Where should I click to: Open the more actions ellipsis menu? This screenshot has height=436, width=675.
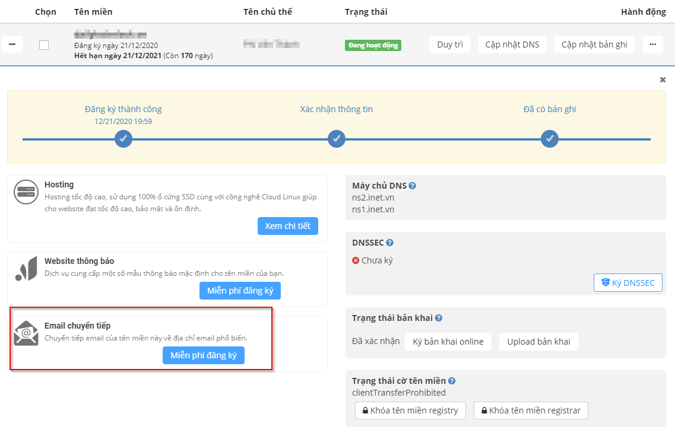pyautogui.click(x=652, y=44)
